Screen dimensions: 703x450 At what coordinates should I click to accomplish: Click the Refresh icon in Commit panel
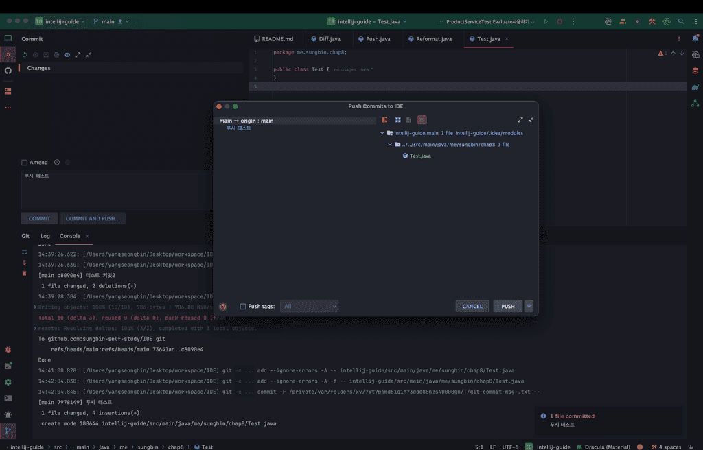coord(25,55)
